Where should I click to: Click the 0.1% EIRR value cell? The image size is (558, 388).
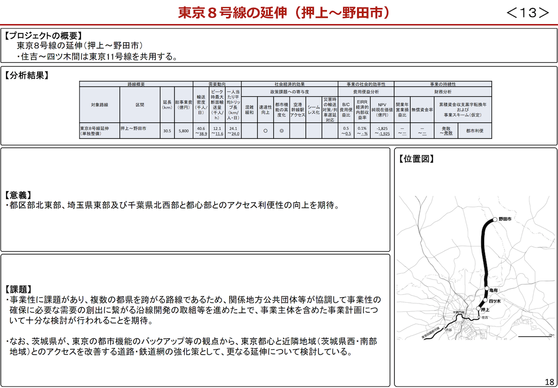pyautogui.click(x=362, y=131)
